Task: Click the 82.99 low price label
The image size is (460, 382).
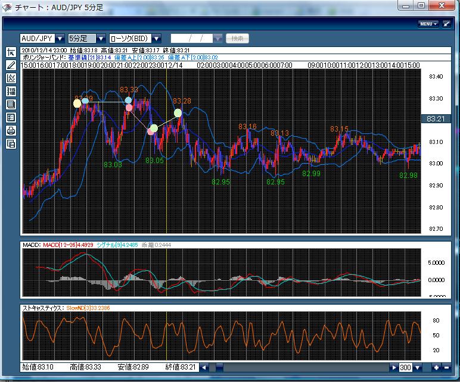Action: (311, 173)
